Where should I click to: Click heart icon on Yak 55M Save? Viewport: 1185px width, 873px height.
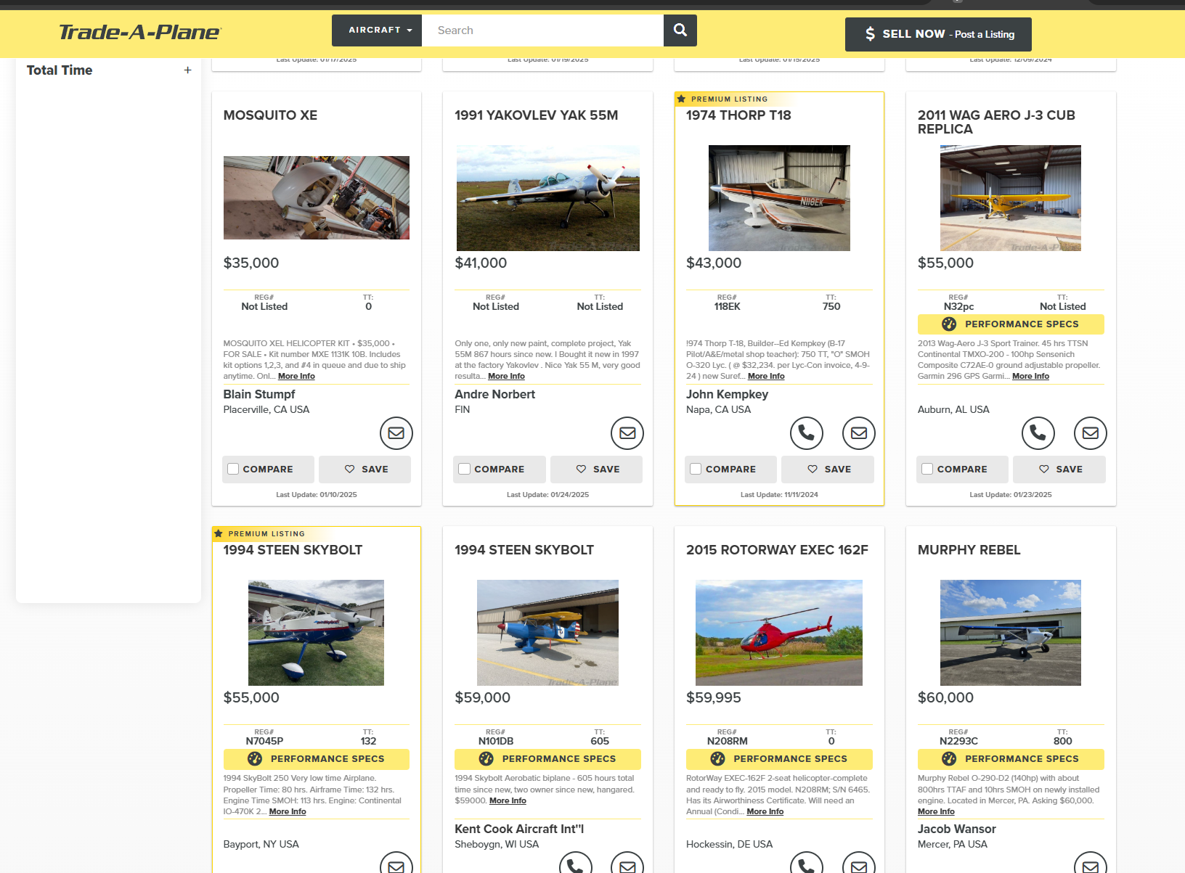(581, 470)
